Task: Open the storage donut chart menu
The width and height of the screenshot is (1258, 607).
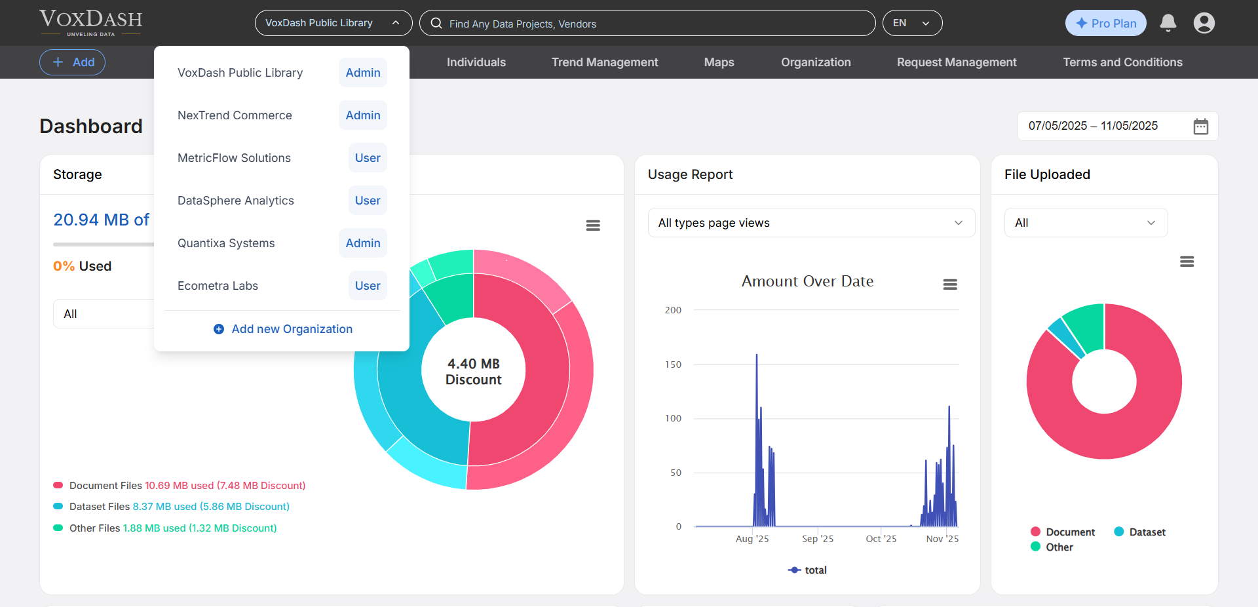Action: tap(593, 225)
